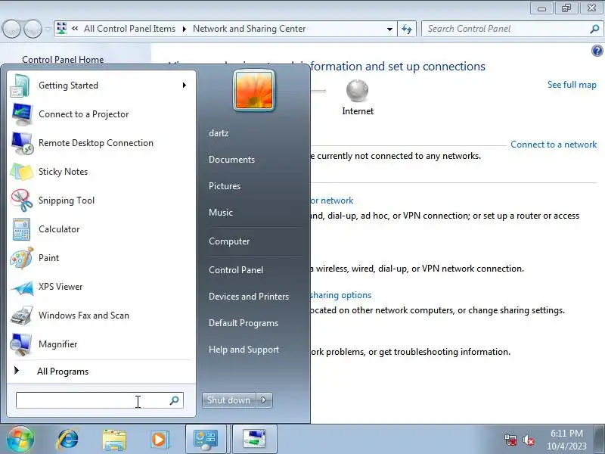Open Computer from Start menu

229,241
